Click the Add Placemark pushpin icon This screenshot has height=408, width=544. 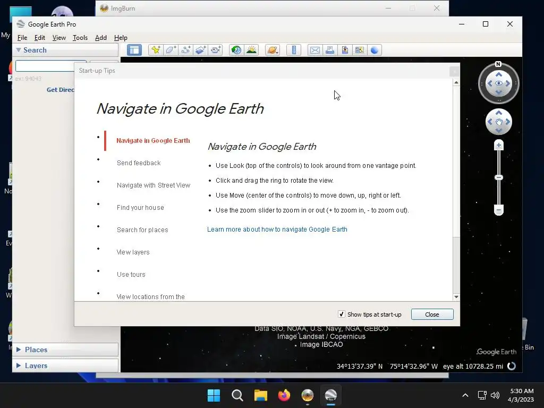pos(156,50)
